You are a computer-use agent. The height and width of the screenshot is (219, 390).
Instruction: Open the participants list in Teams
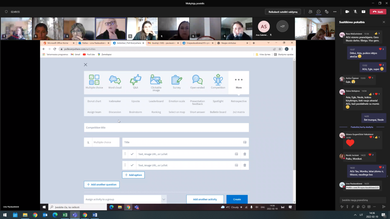coord(310,12)
